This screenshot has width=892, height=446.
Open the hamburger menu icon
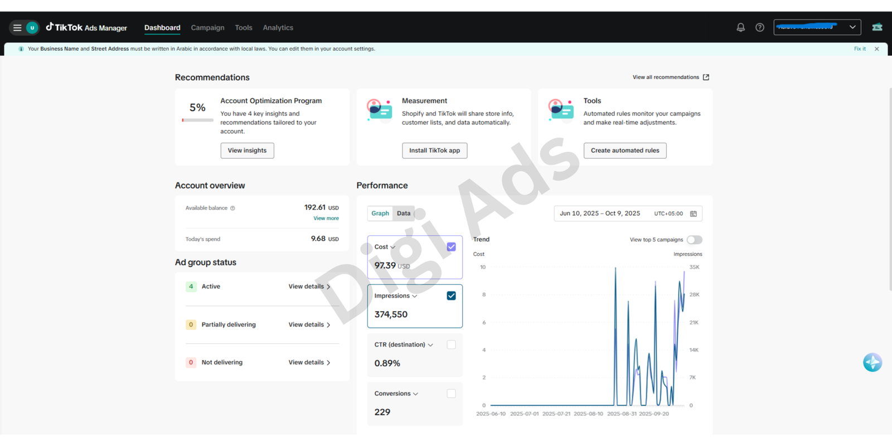(x=17, y=27)
